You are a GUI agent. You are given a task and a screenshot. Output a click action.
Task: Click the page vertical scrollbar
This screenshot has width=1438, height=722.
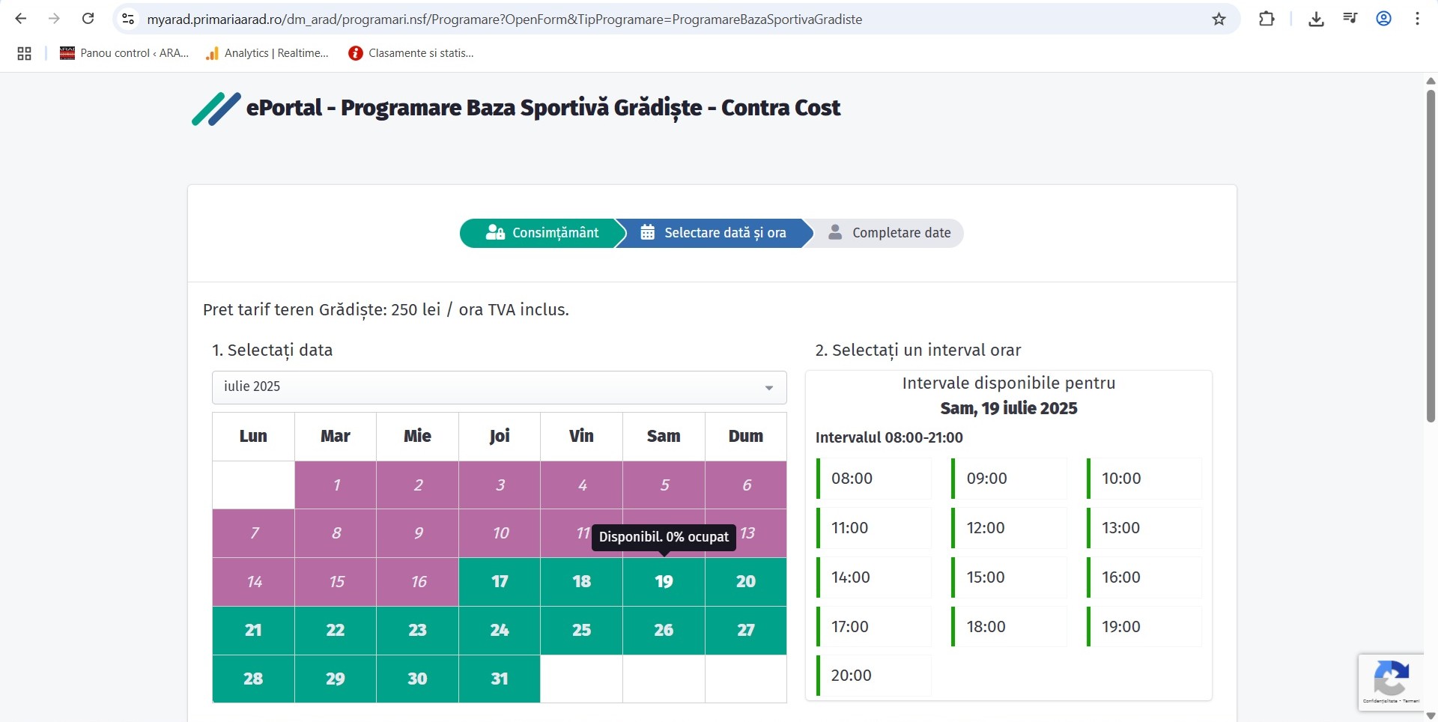coord(1431,255)
